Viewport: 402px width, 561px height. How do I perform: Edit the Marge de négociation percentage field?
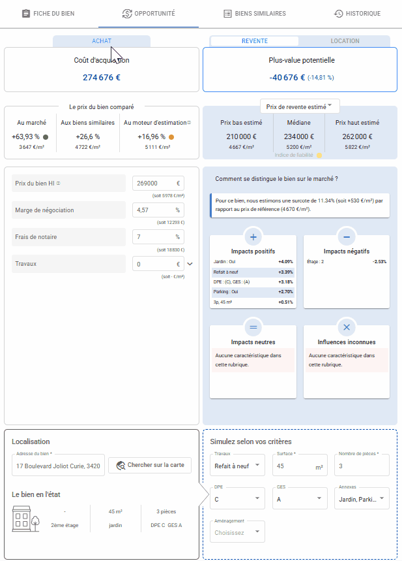coord(158,210)
